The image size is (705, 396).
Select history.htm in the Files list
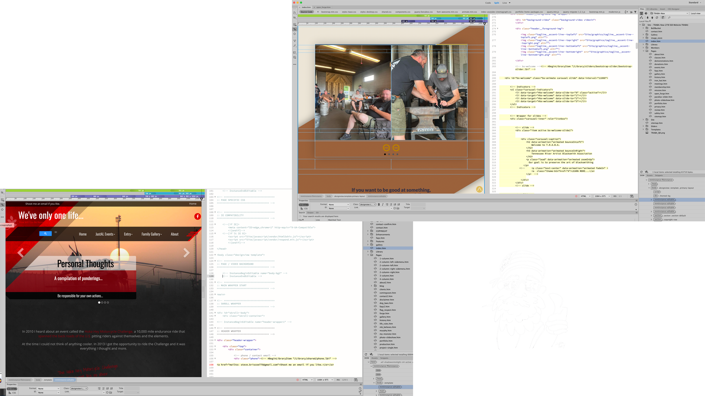(x=659, y=77)
